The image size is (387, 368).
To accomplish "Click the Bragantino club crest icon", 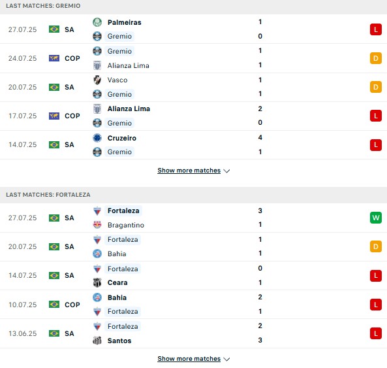I will click(97, 225).
